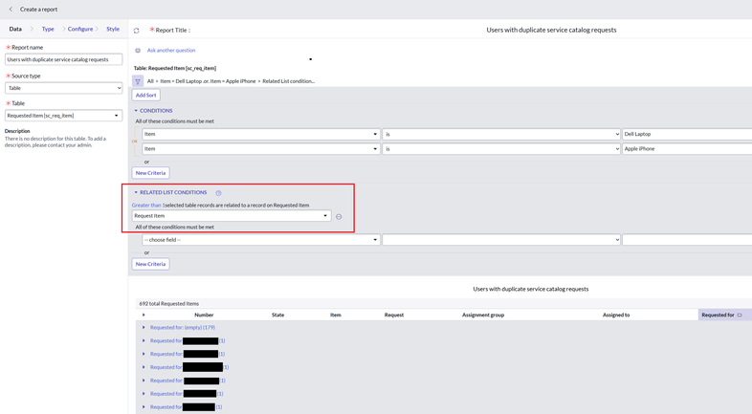Switch to the Style tab
This screenshot has height=414, width=752.
pyautogui.click(x=113, y=30)
